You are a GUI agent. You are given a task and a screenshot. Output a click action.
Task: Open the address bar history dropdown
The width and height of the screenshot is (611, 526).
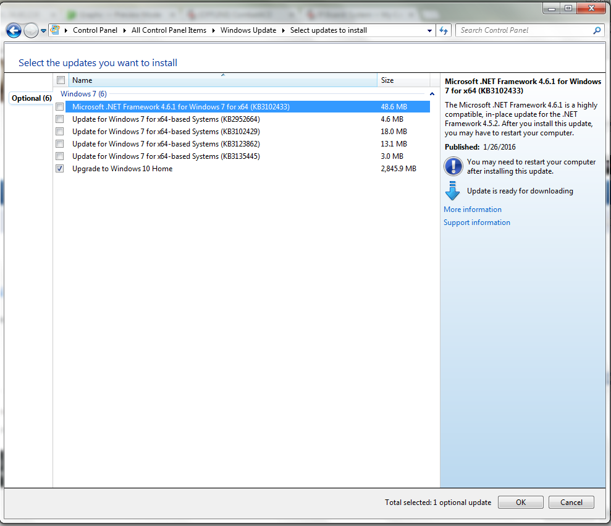(x=429, y=30)
